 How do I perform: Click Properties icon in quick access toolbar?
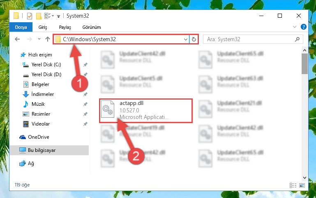(30, 16)
